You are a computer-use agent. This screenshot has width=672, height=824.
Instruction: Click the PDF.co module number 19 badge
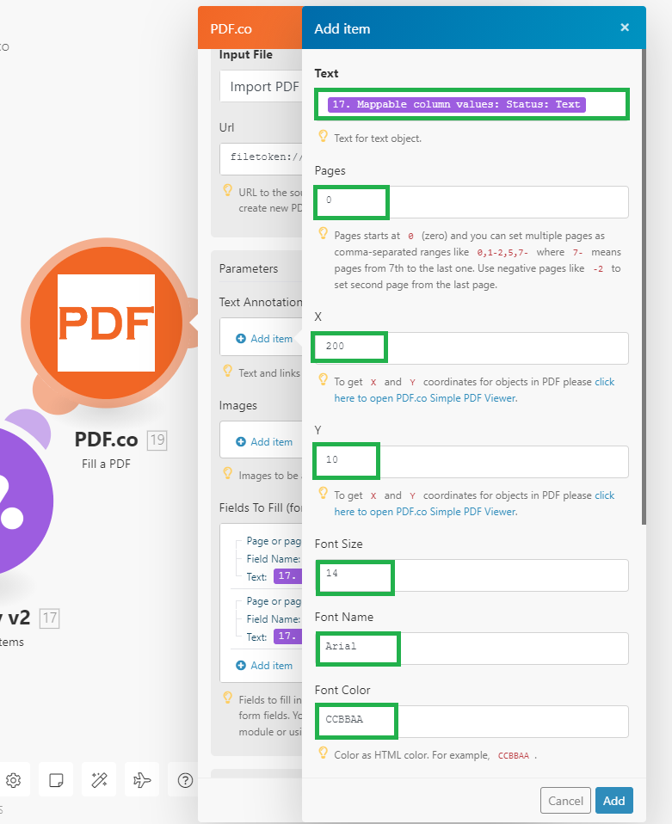point(157,440)
